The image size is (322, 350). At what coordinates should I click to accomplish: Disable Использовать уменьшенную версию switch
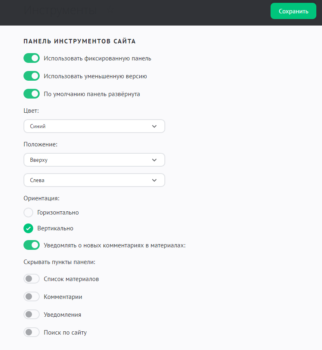tap(32, 76)
